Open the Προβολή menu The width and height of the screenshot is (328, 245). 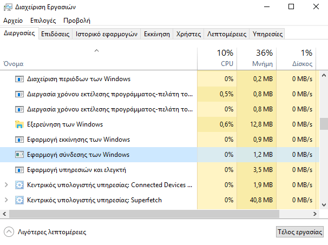point(77,21)
